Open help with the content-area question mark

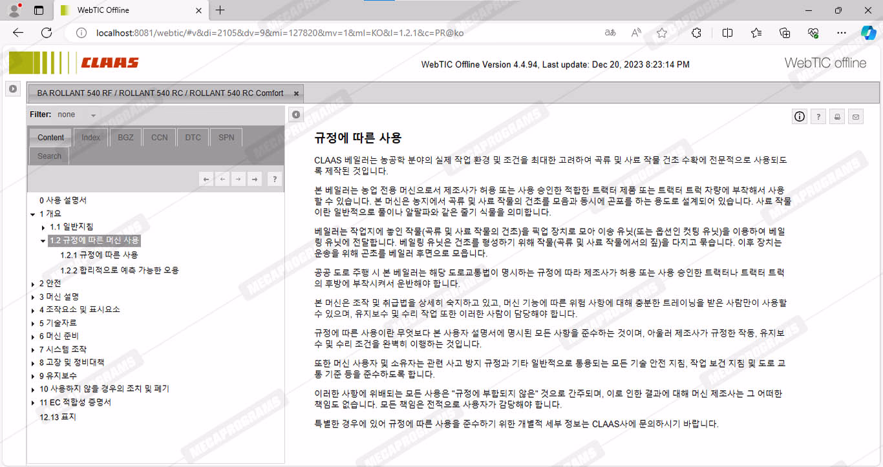tap(818, 117)
